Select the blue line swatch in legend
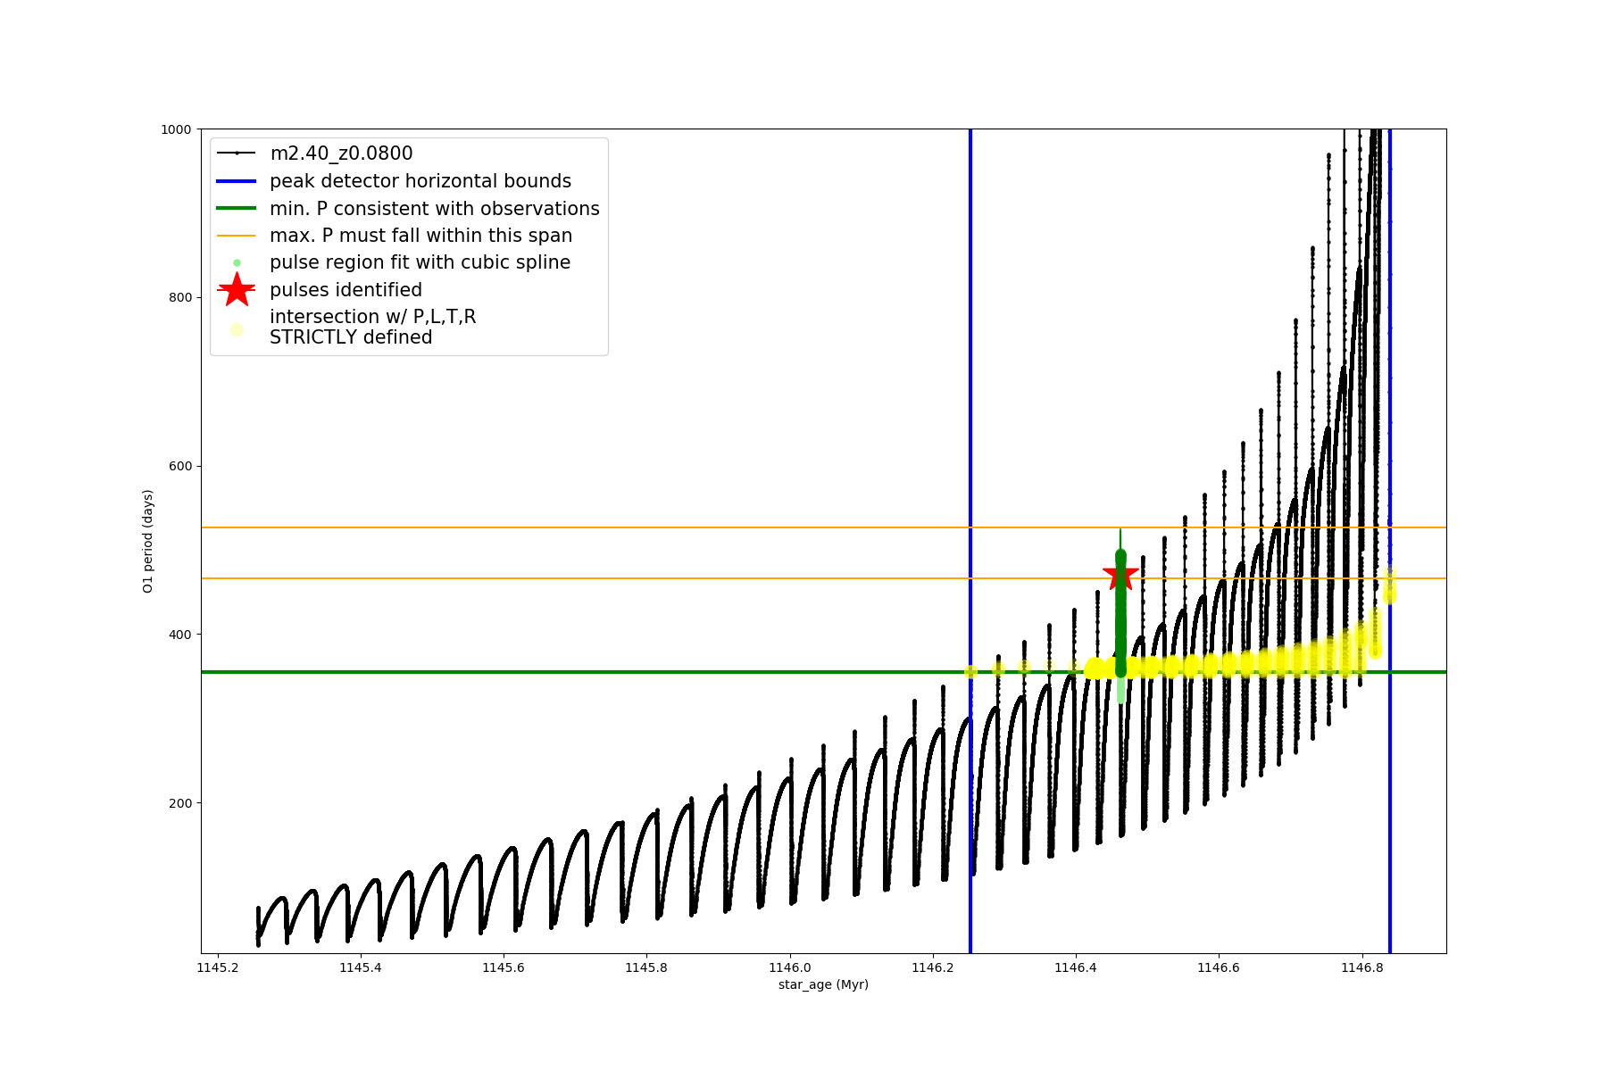 [237, 181]
